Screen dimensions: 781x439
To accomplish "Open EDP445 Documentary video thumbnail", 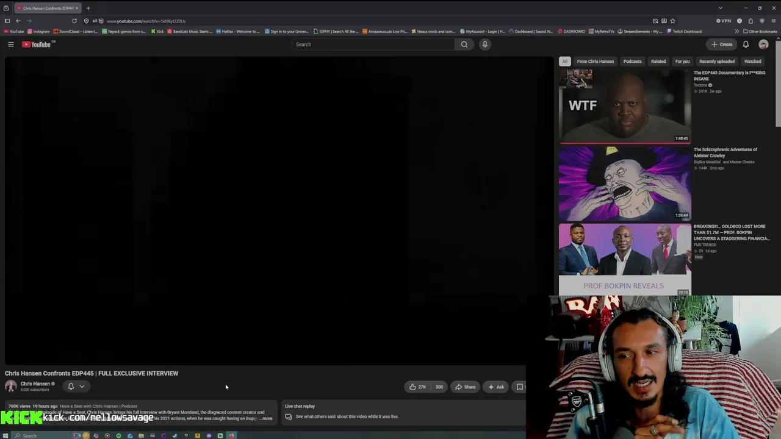I will (x=625, y=106).
